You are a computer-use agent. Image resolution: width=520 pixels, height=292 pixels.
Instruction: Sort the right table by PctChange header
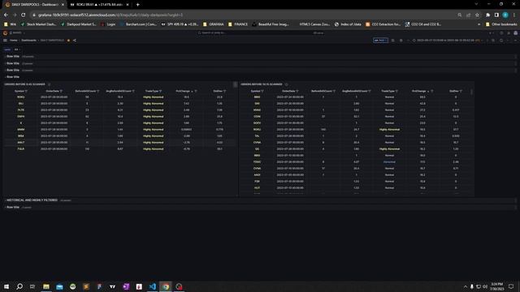pos(419,91)
